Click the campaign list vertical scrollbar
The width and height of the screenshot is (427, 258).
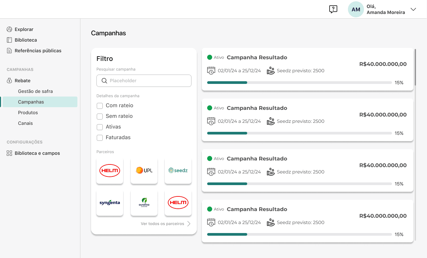(x=415, y=67)
